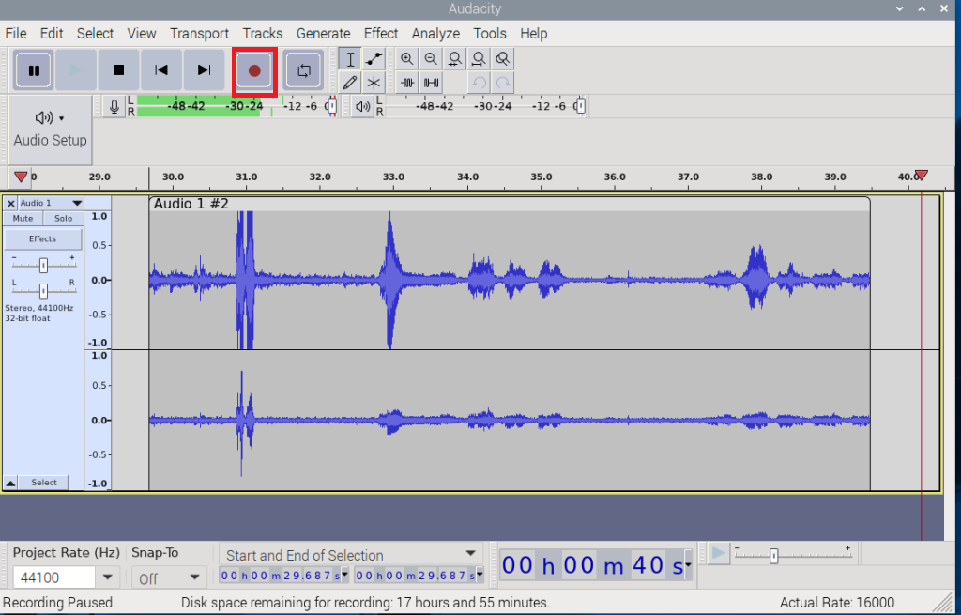Click the Trim audio outside selection icon
The image size is (961, 615).
pos(407,83)
